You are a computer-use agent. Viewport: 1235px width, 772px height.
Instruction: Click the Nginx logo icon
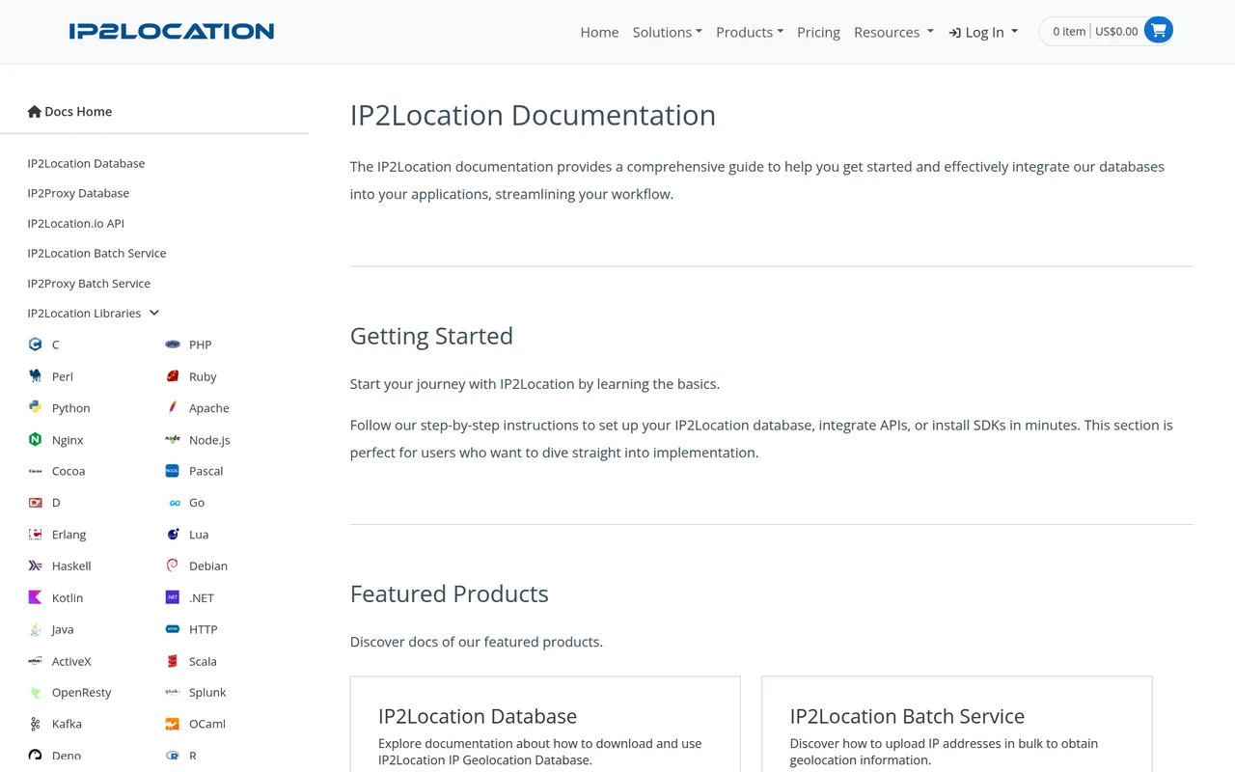point(35,439)
